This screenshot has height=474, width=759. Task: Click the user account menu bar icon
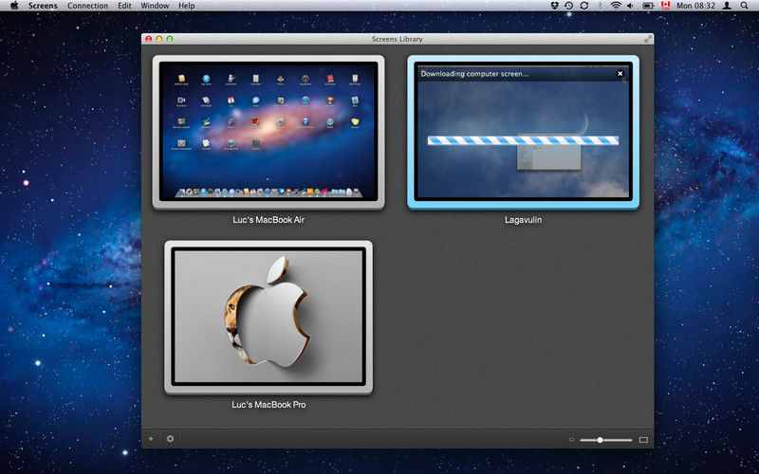pos(727,6)
